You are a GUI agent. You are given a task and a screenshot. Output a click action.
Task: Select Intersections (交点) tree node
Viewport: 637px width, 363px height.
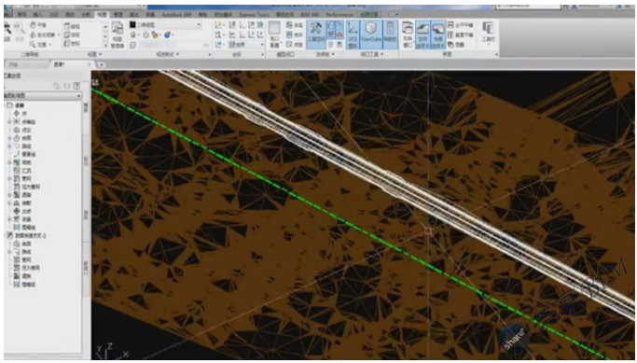22,211
